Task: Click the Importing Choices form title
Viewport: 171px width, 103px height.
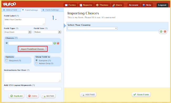Action: [83, 13]
